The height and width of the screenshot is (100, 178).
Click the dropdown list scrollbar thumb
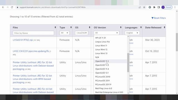[128, 62]
